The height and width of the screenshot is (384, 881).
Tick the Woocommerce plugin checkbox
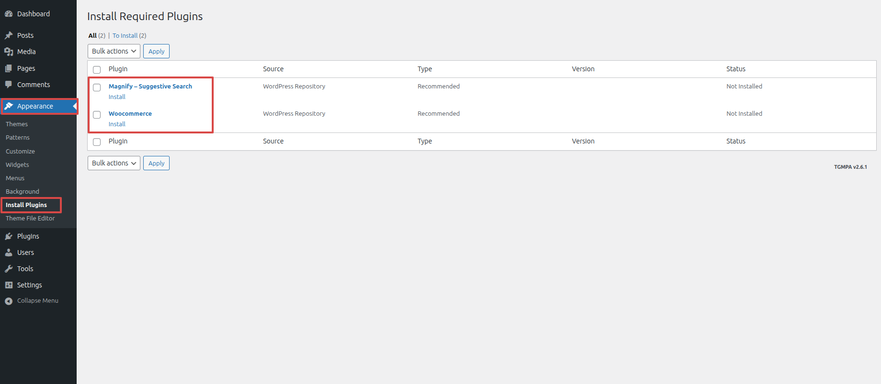pyautogui.click(x=97, y=115)
